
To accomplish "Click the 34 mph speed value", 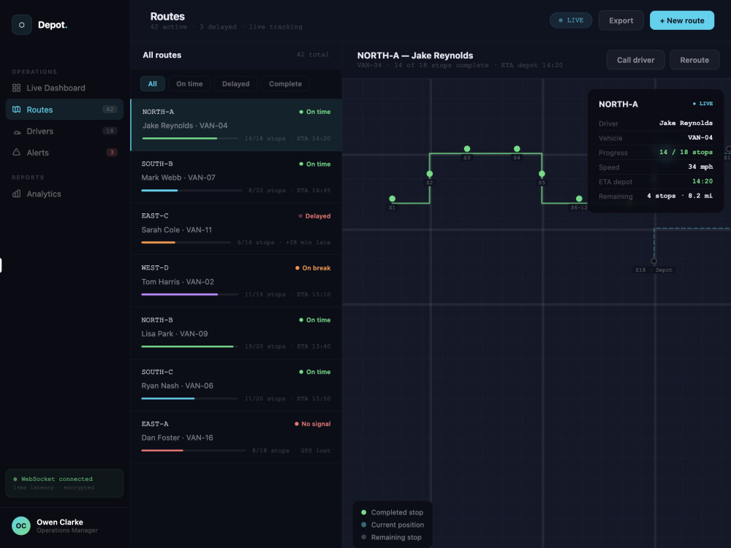I will pos(700,167).
